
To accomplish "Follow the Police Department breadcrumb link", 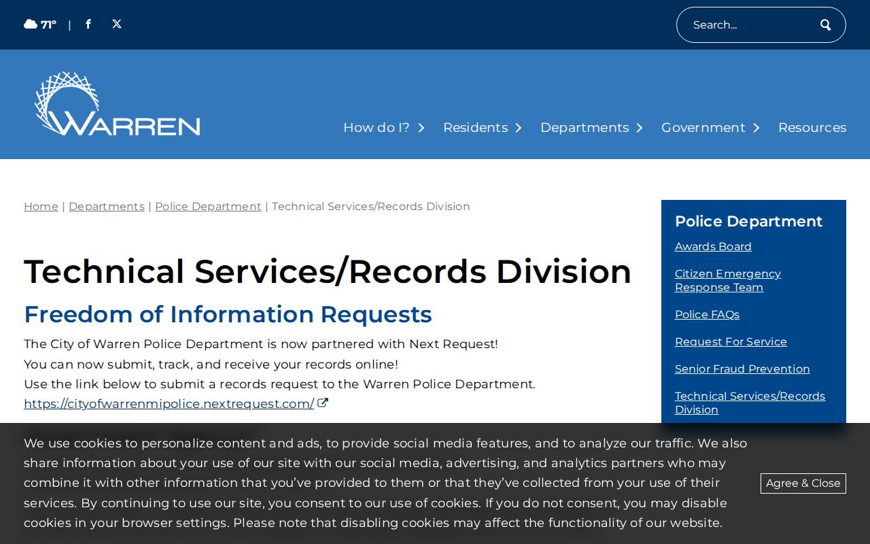I will (208, 207).
